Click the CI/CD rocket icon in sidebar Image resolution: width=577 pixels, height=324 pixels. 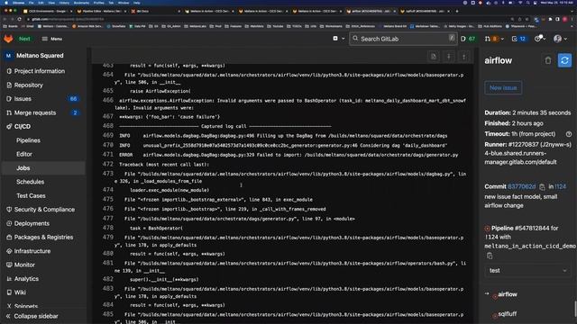click(9, 126)
